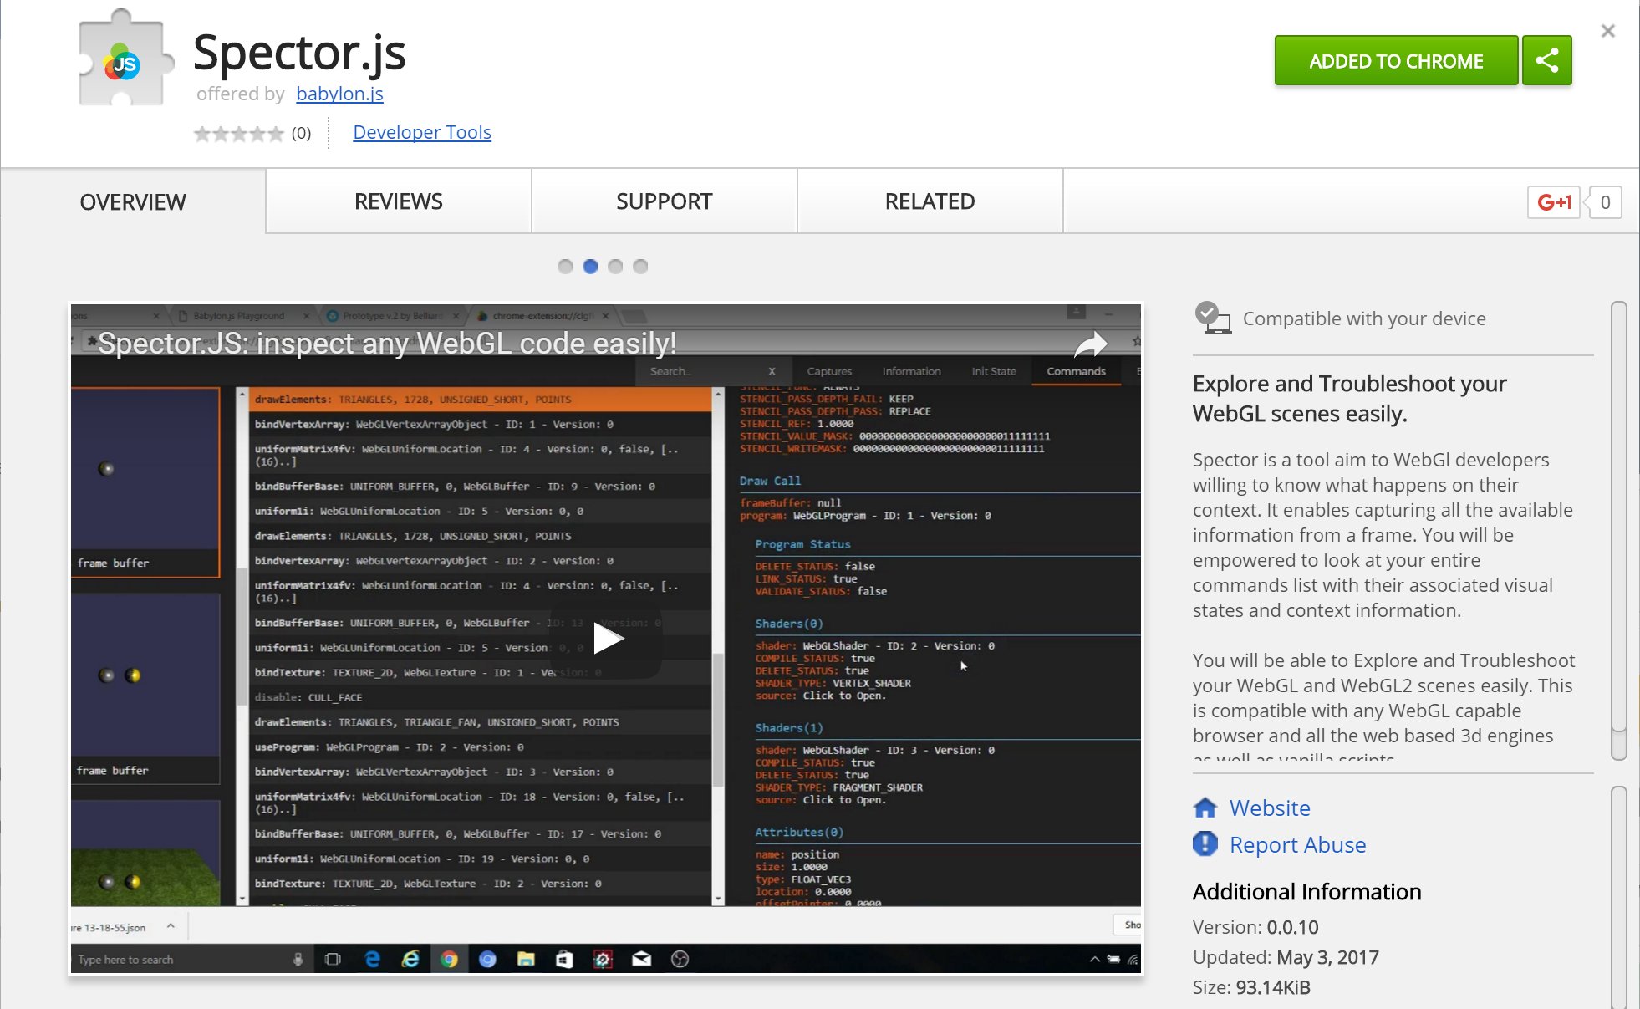This screenshot has width=1640, height=1009.
Task: Click the (0) rating count
Action: [301, 133]
